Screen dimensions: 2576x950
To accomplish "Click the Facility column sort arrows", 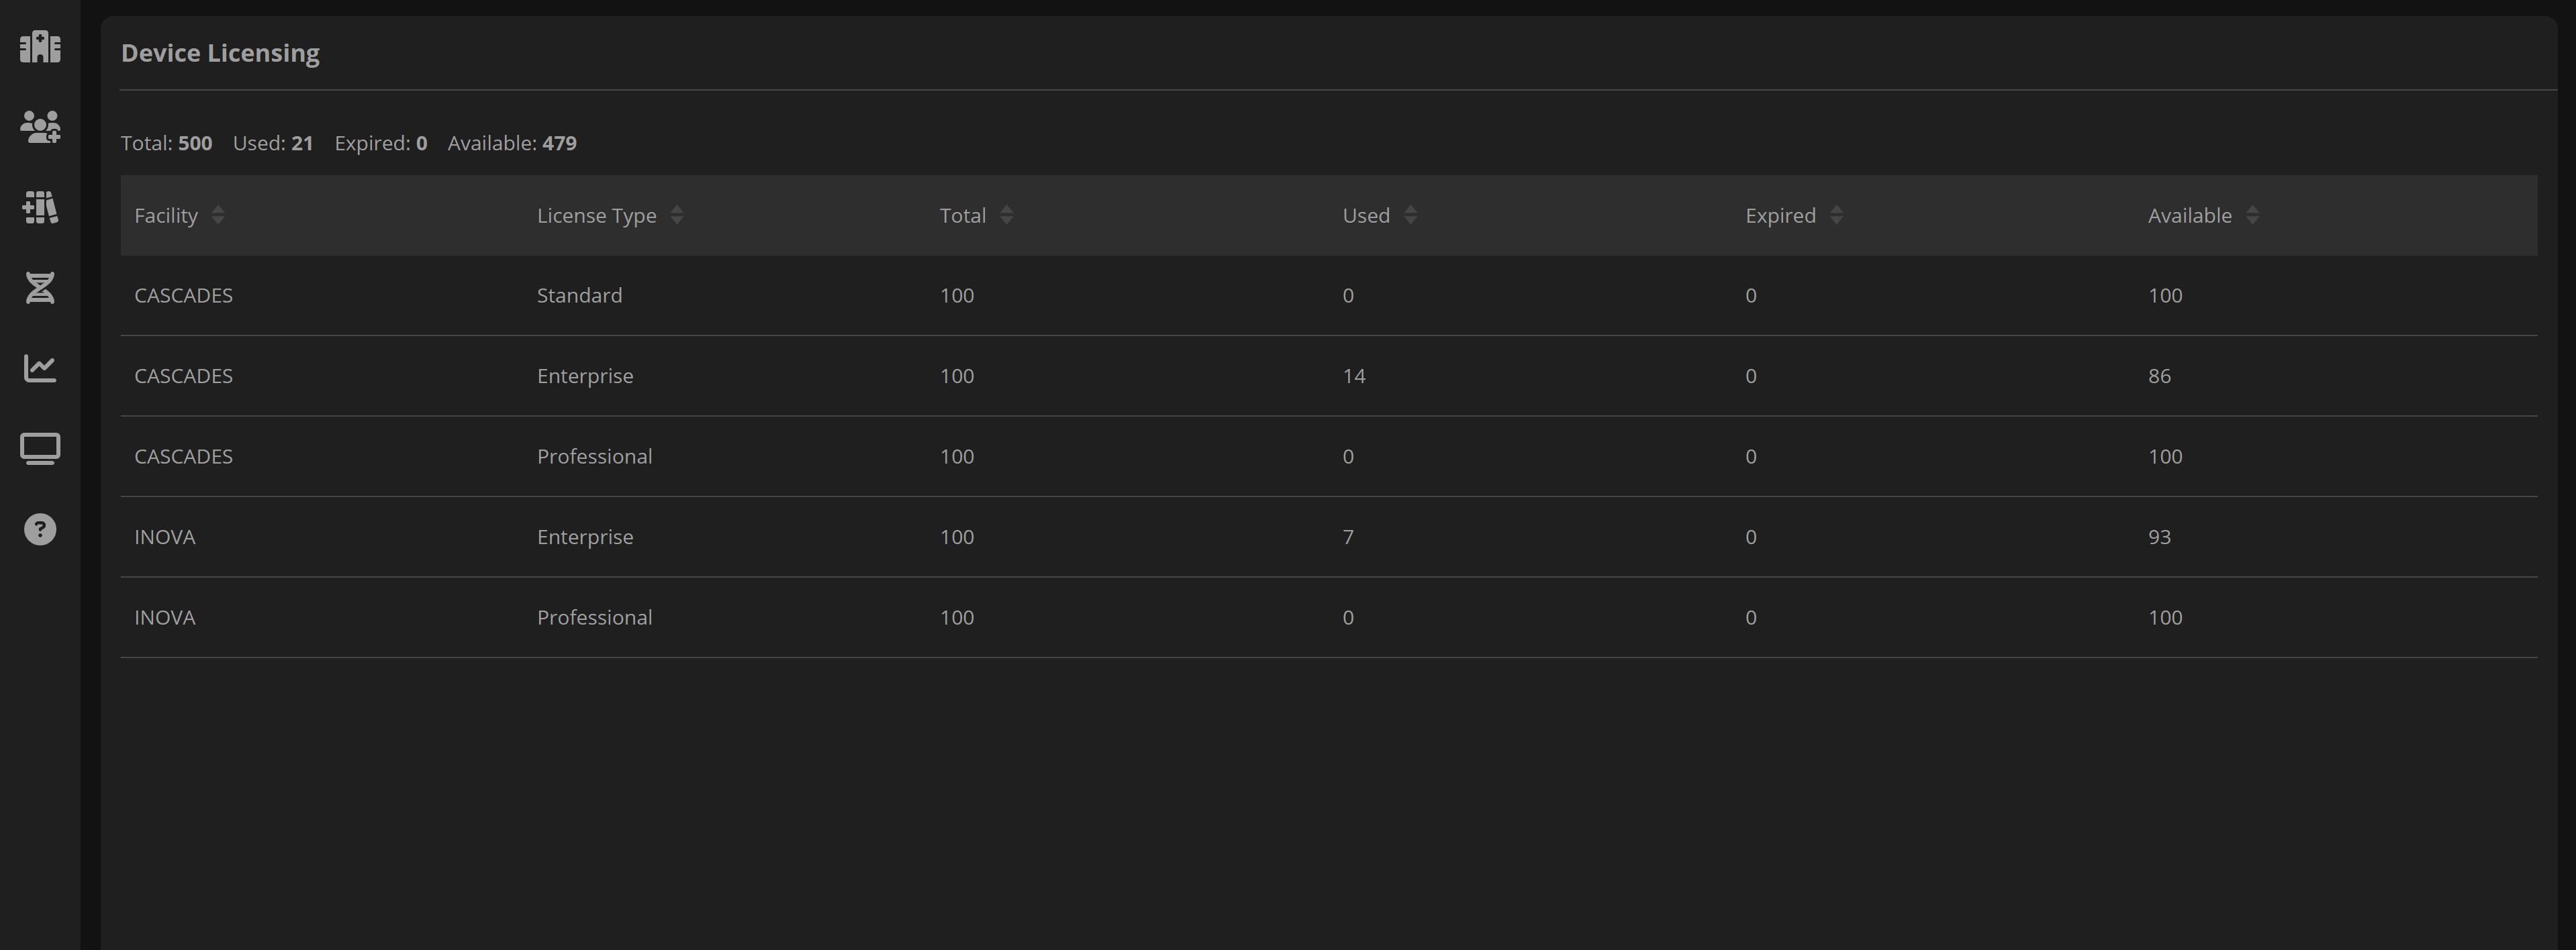I will (218, 215).
